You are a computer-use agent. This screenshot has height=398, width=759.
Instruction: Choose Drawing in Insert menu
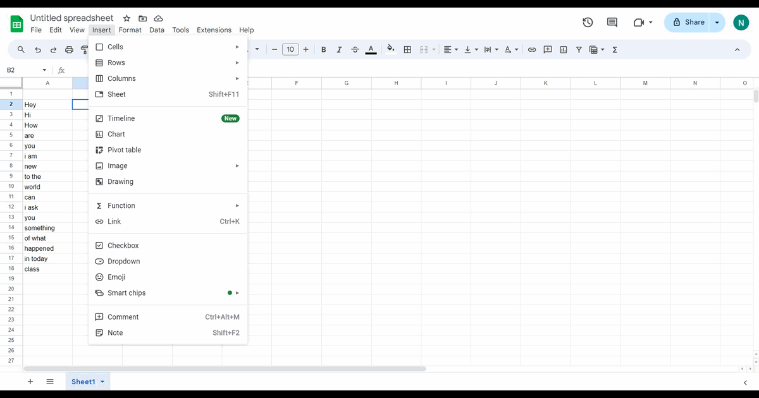168,181
